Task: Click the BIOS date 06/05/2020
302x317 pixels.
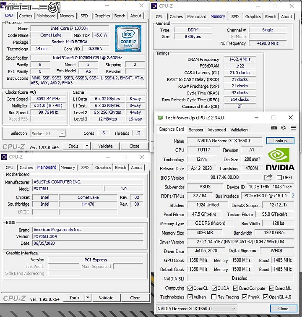Action: coord(88,244)
